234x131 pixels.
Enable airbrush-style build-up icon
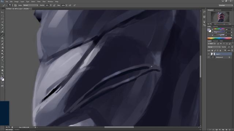click(x=70, y=5)
